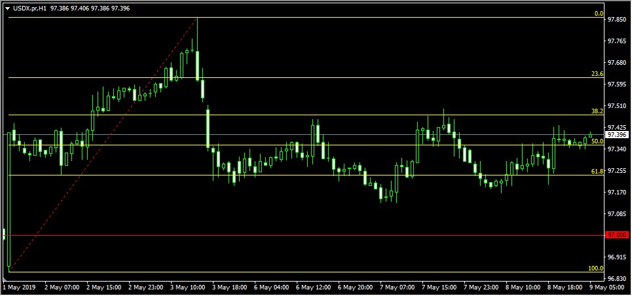Click the 97.680 price scale label
The width and height of the screenshot is (632, 296).
tap(617, 62)
